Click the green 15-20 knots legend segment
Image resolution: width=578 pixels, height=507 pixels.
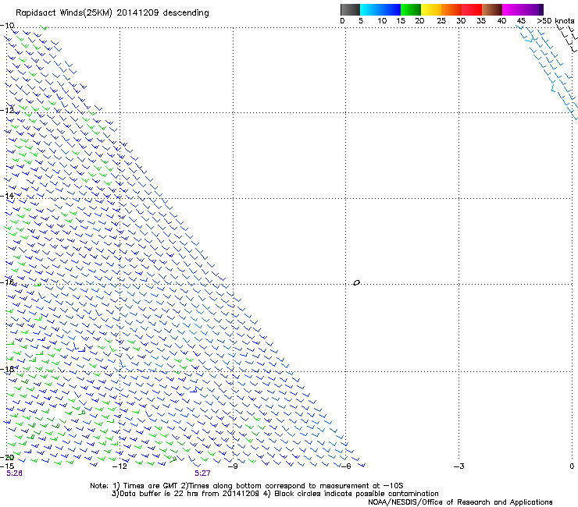click(411, 9)
